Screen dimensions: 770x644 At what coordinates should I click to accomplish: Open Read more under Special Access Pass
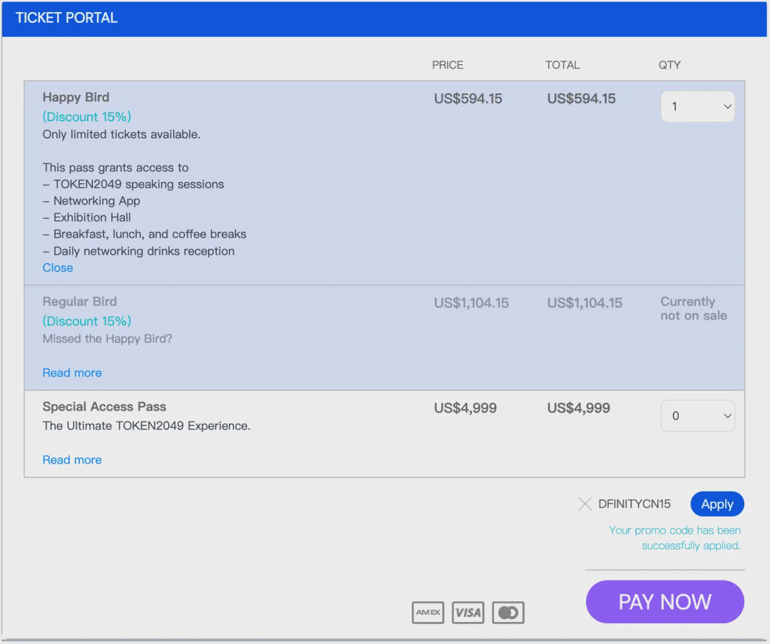[x=72, y=460]
